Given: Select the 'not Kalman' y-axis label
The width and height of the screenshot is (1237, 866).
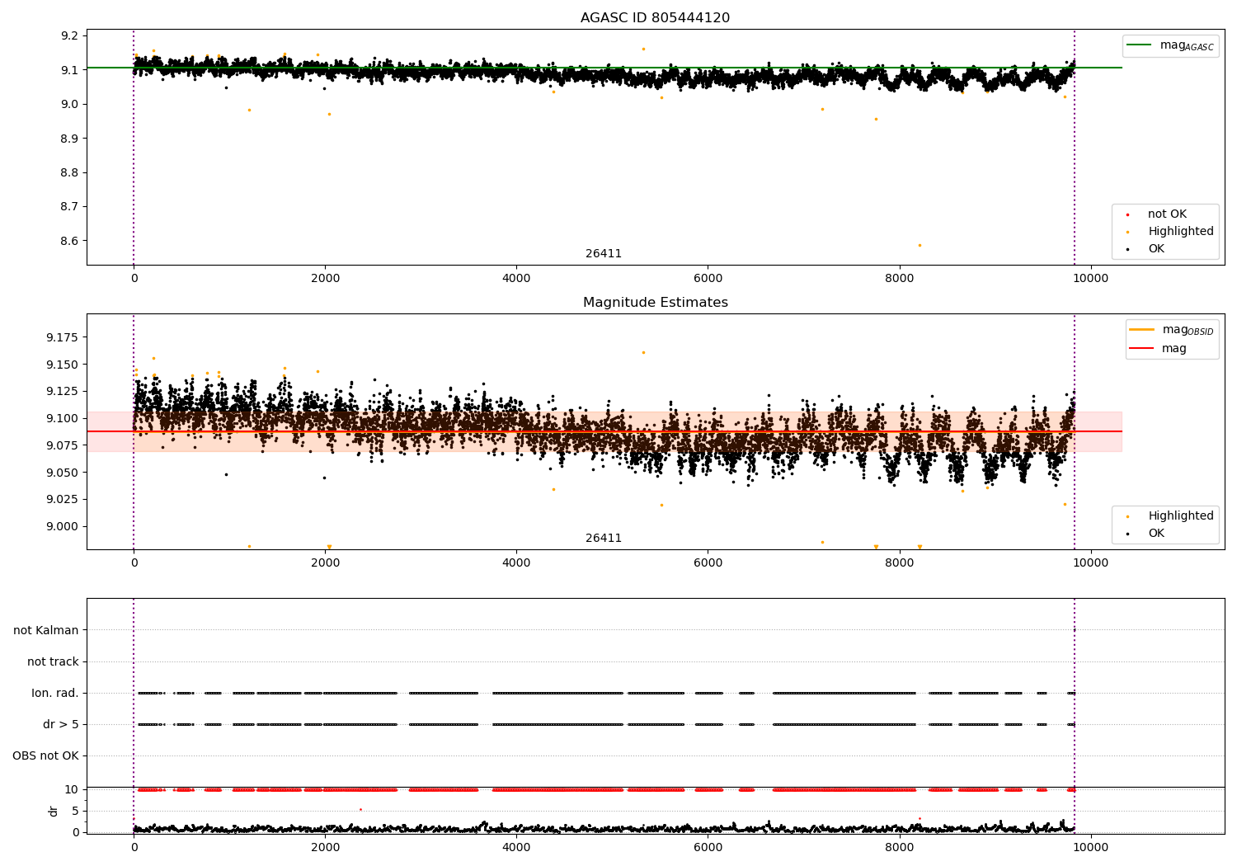Looking at the screenshot, I should pos(46,630).
